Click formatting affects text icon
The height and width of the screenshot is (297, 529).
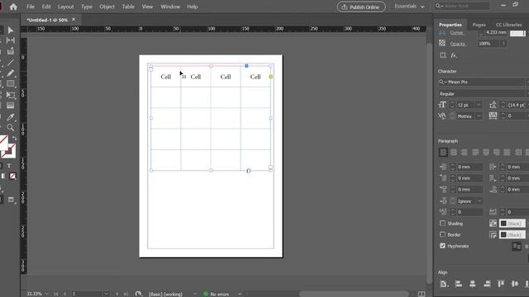(x=9, y=166)
